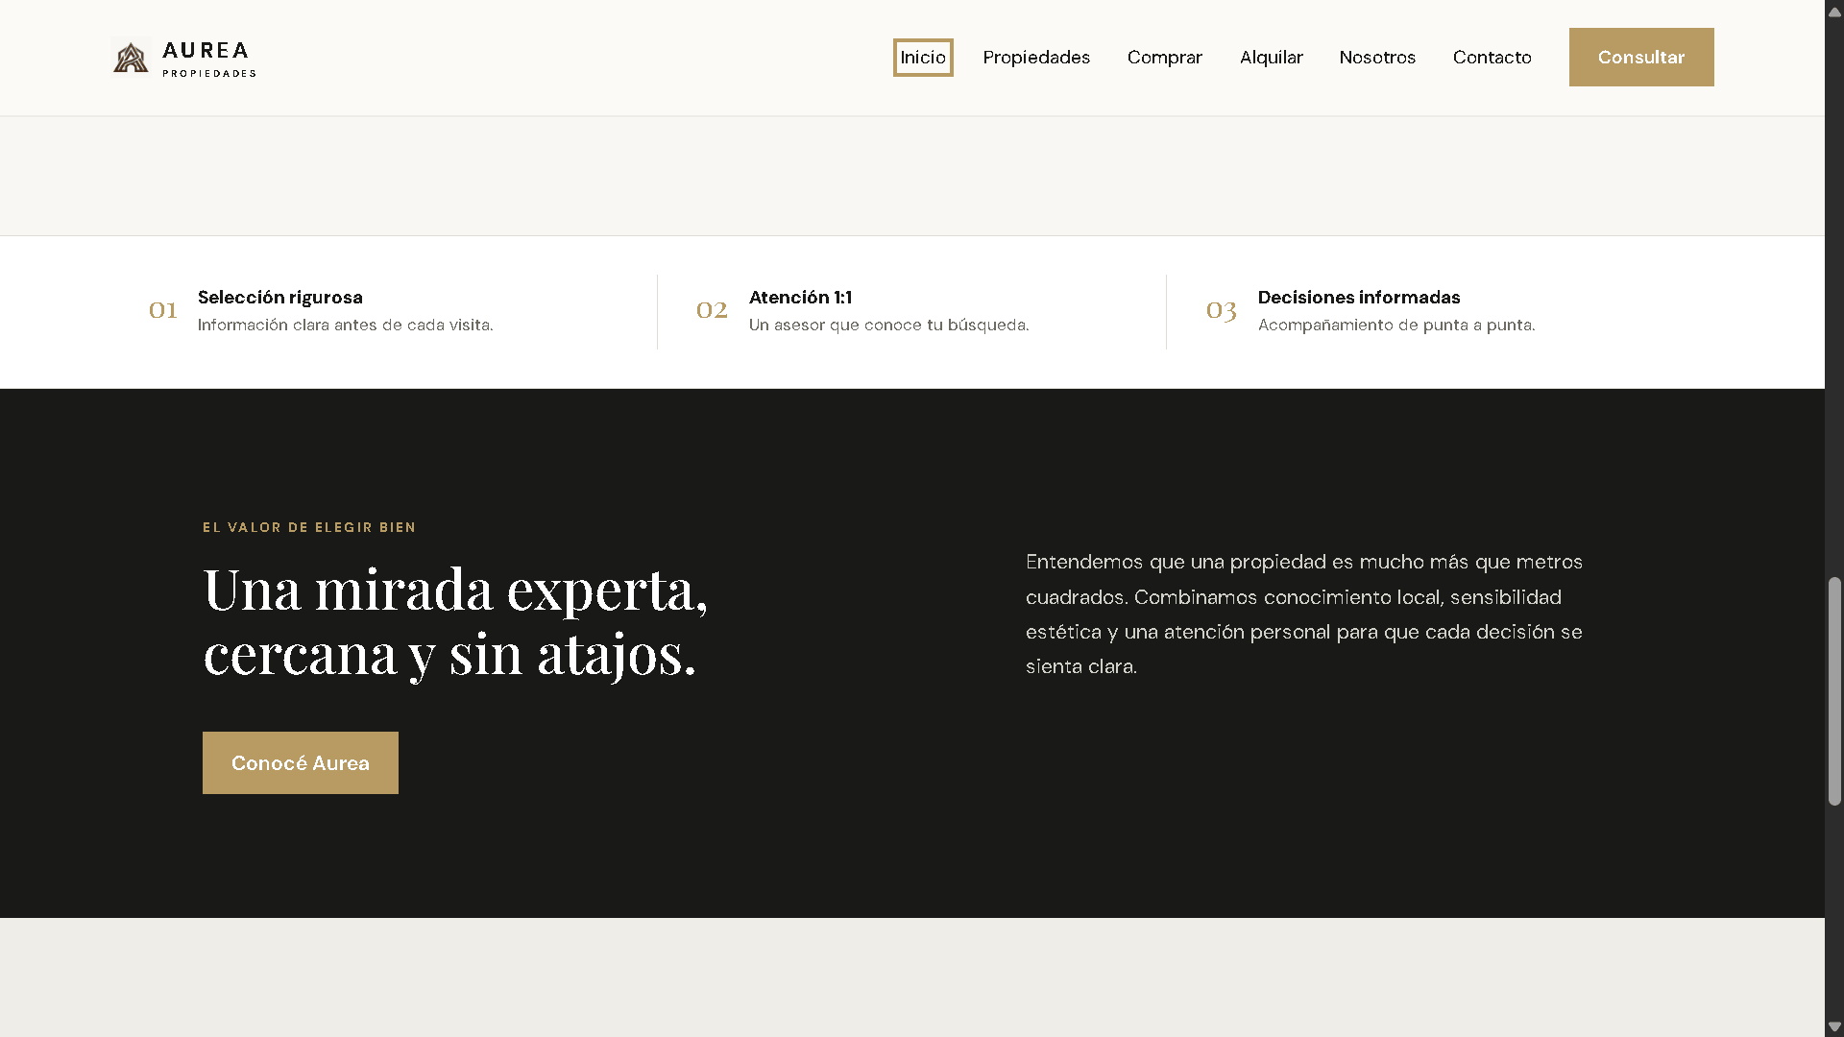1844x1037 pixels.
Task: Click 'Acompañamiento de punta a punta.'
Action: pyautogui.click(x=1396, y=326)
